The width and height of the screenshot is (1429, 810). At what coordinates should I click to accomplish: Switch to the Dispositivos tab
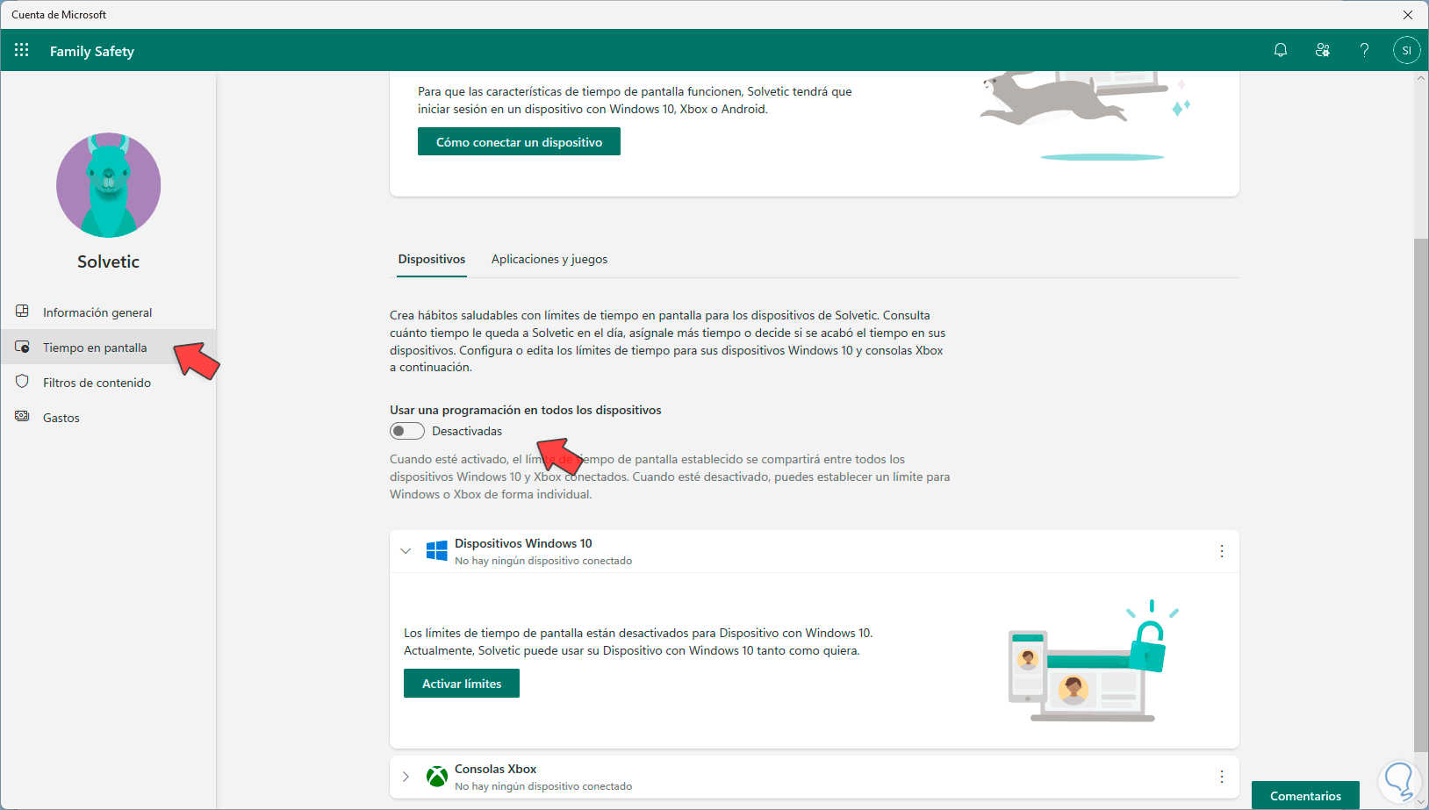pos(432,260)
